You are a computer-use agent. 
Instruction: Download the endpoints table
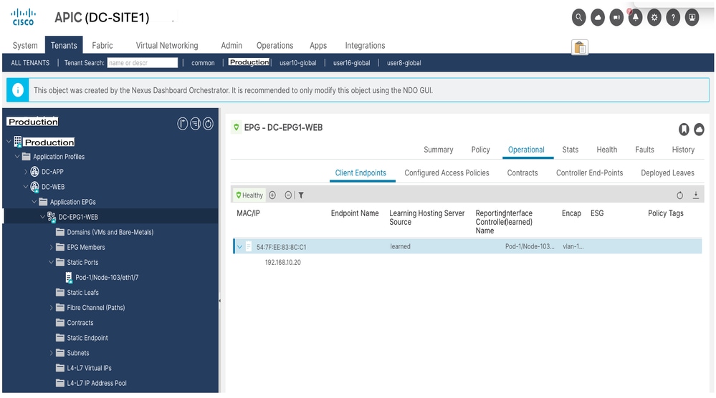(x=695, y=195)
